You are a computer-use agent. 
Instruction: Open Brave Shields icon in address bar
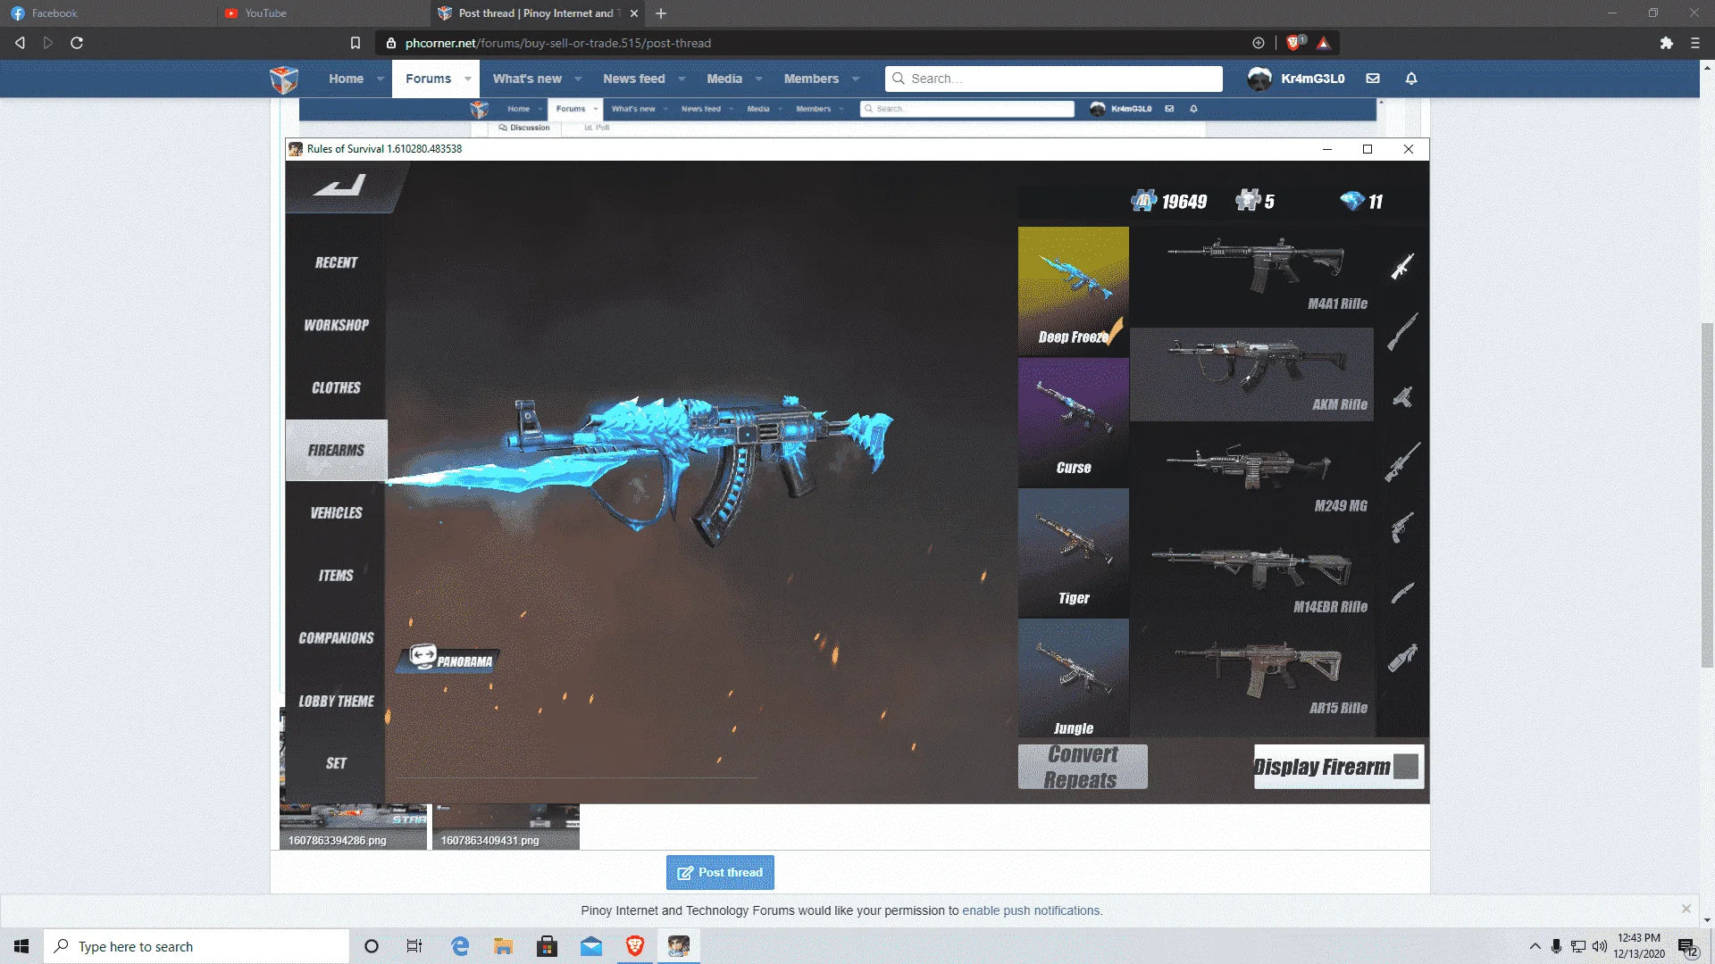point(1293,43)
